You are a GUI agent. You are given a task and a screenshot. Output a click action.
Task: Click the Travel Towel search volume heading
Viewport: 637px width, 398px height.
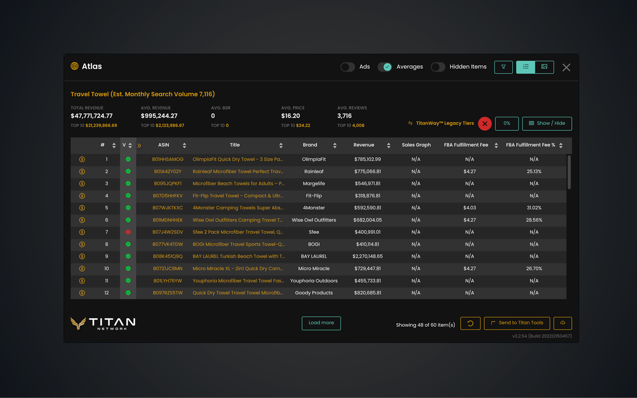coord(143,94)
